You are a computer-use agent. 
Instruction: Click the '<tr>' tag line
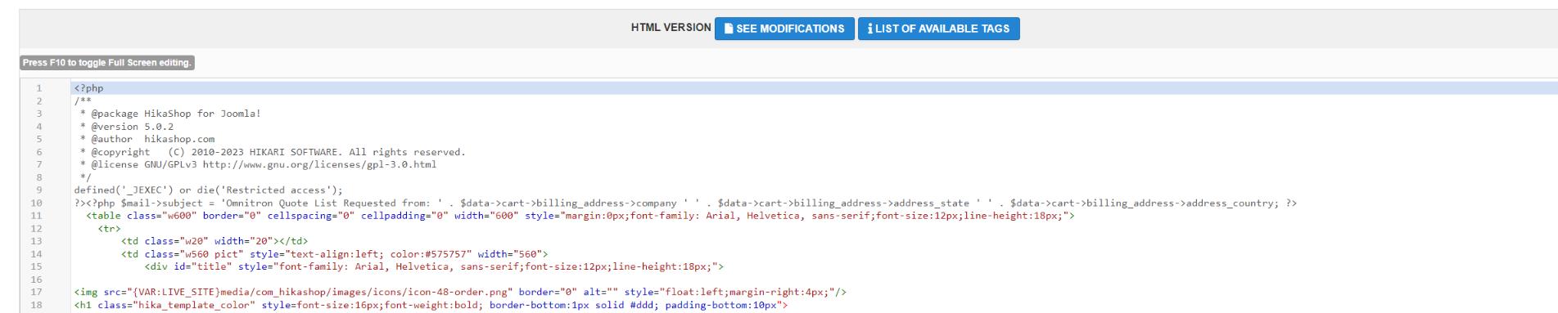(109, 229)
